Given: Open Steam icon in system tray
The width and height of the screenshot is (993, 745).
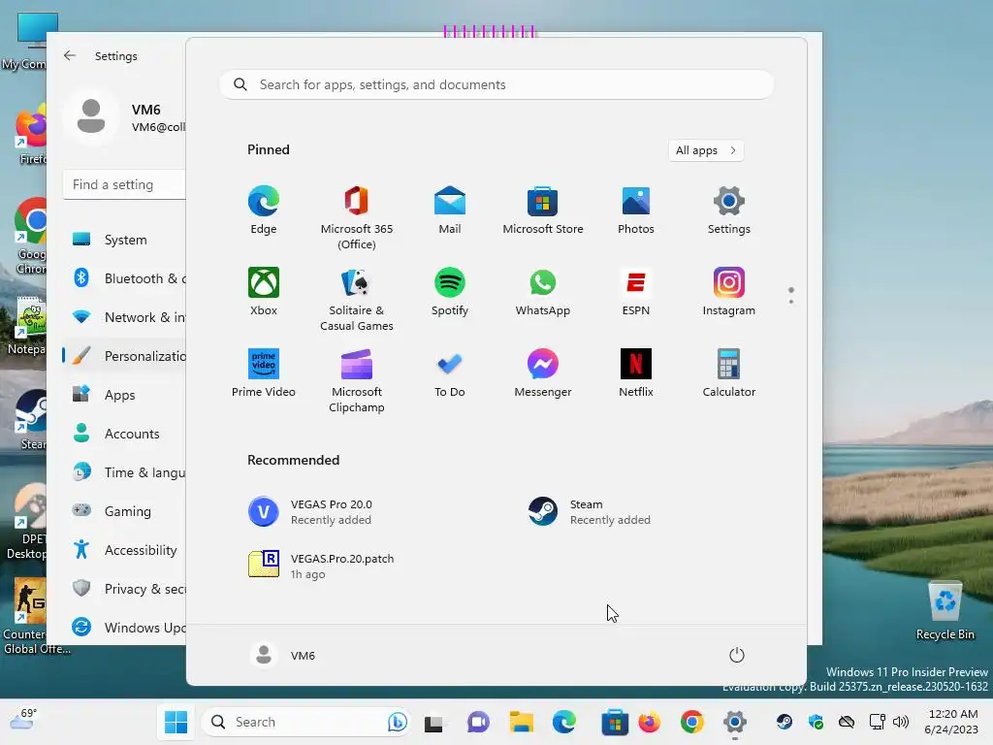Looking at the screenshot, I should (784, 721).
